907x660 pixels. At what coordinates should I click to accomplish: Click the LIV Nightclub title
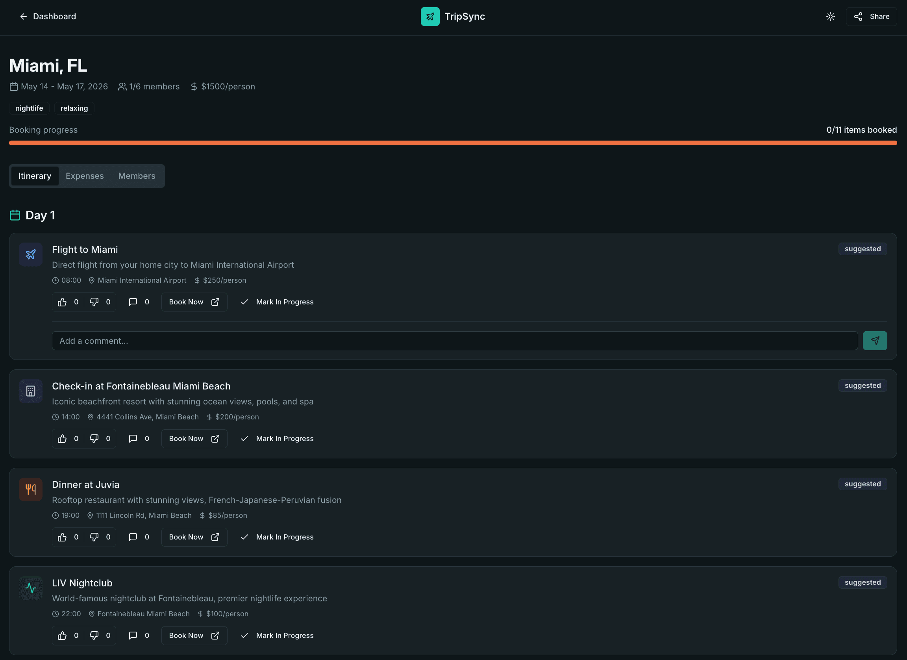pos(82,583)
